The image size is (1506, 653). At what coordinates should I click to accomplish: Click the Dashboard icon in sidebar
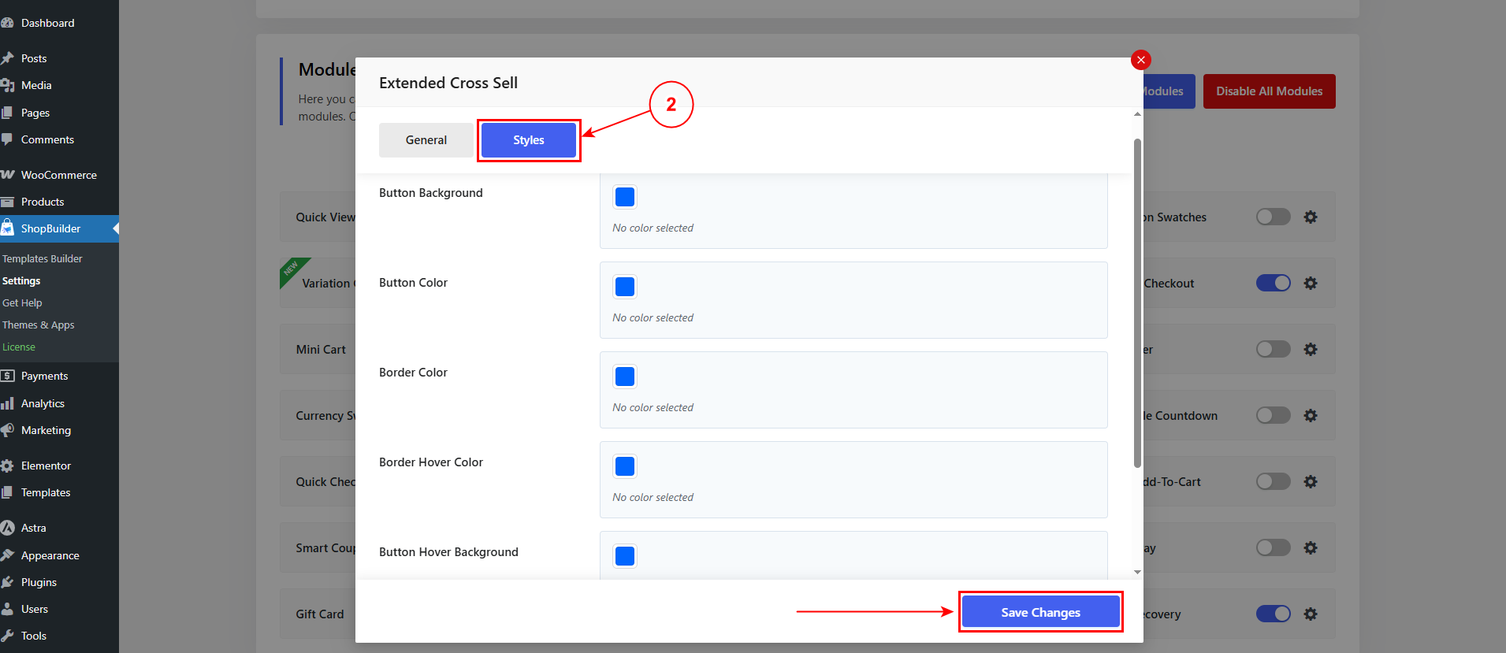point(7,23)
